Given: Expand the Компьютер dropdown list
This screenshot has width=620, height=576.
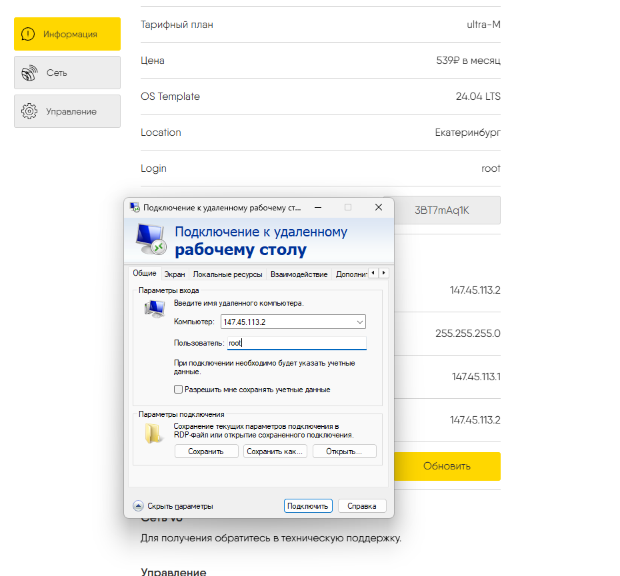Looking at the screenshot, I should (360, 322).
